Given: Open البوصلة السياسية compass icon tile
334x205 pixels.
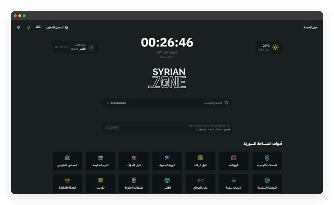Looking at the screenshot, I should pyautogui.click(x=267, y=183).
